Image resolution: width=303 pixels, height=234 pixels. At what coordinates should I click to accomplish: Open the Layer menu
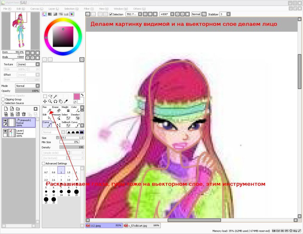click(54, 9)
